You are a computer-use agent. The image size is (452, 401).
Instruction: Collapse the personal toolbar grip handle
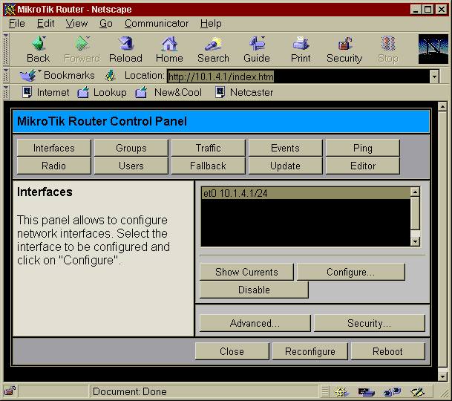click(5, 92)
